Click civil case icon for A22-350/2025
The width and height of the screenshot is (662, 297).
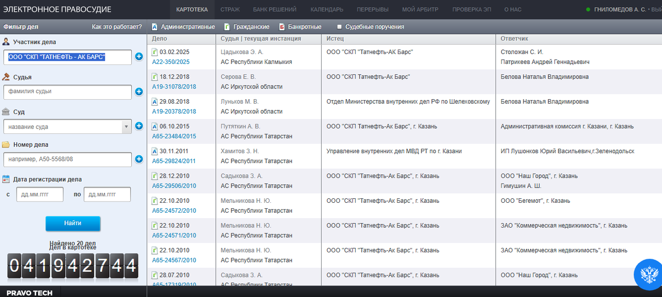tap(155, 52)
